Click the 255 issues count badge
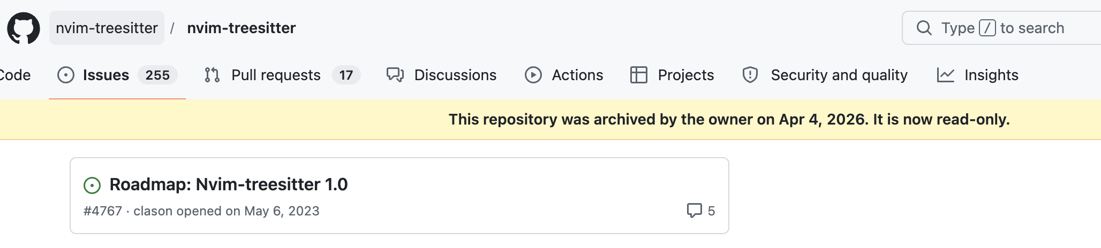Viewport: 1101px width, 248px height. coord(157,75)
